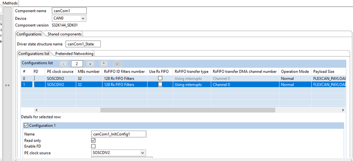The image size is (353, 161).
Task: Enable the Enable FD checkbox
Action: 93,146
